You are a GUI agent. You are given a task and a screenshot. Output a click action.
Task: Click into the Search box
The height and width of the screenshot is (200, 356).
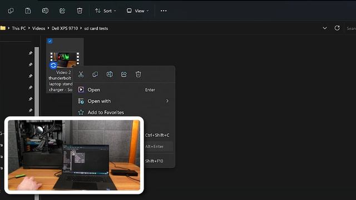click(x=351, y=28)
